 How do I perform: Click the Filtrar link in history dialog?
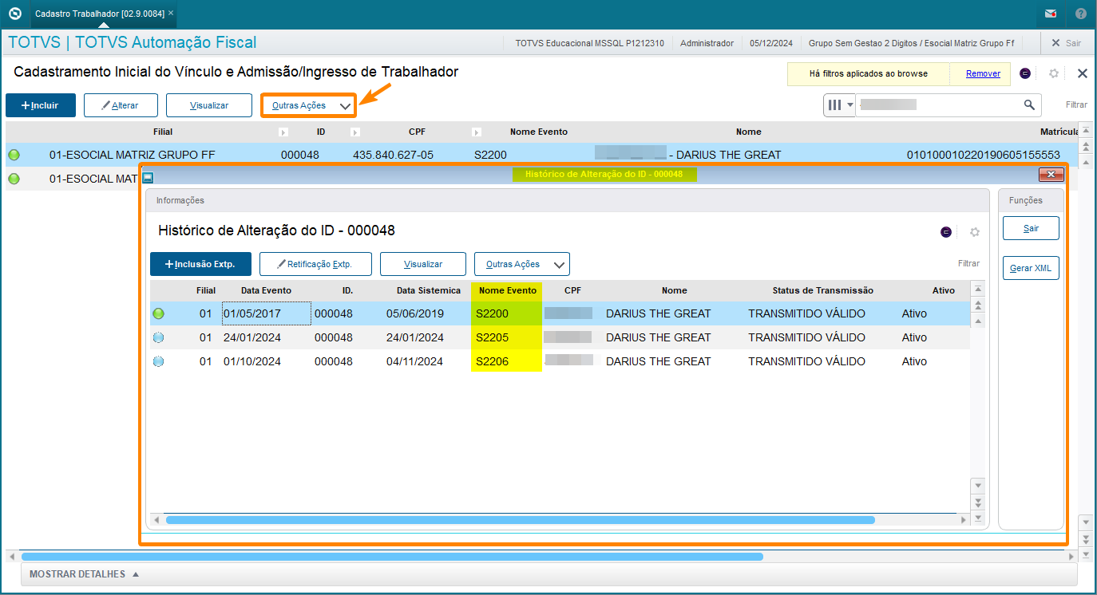968,263
